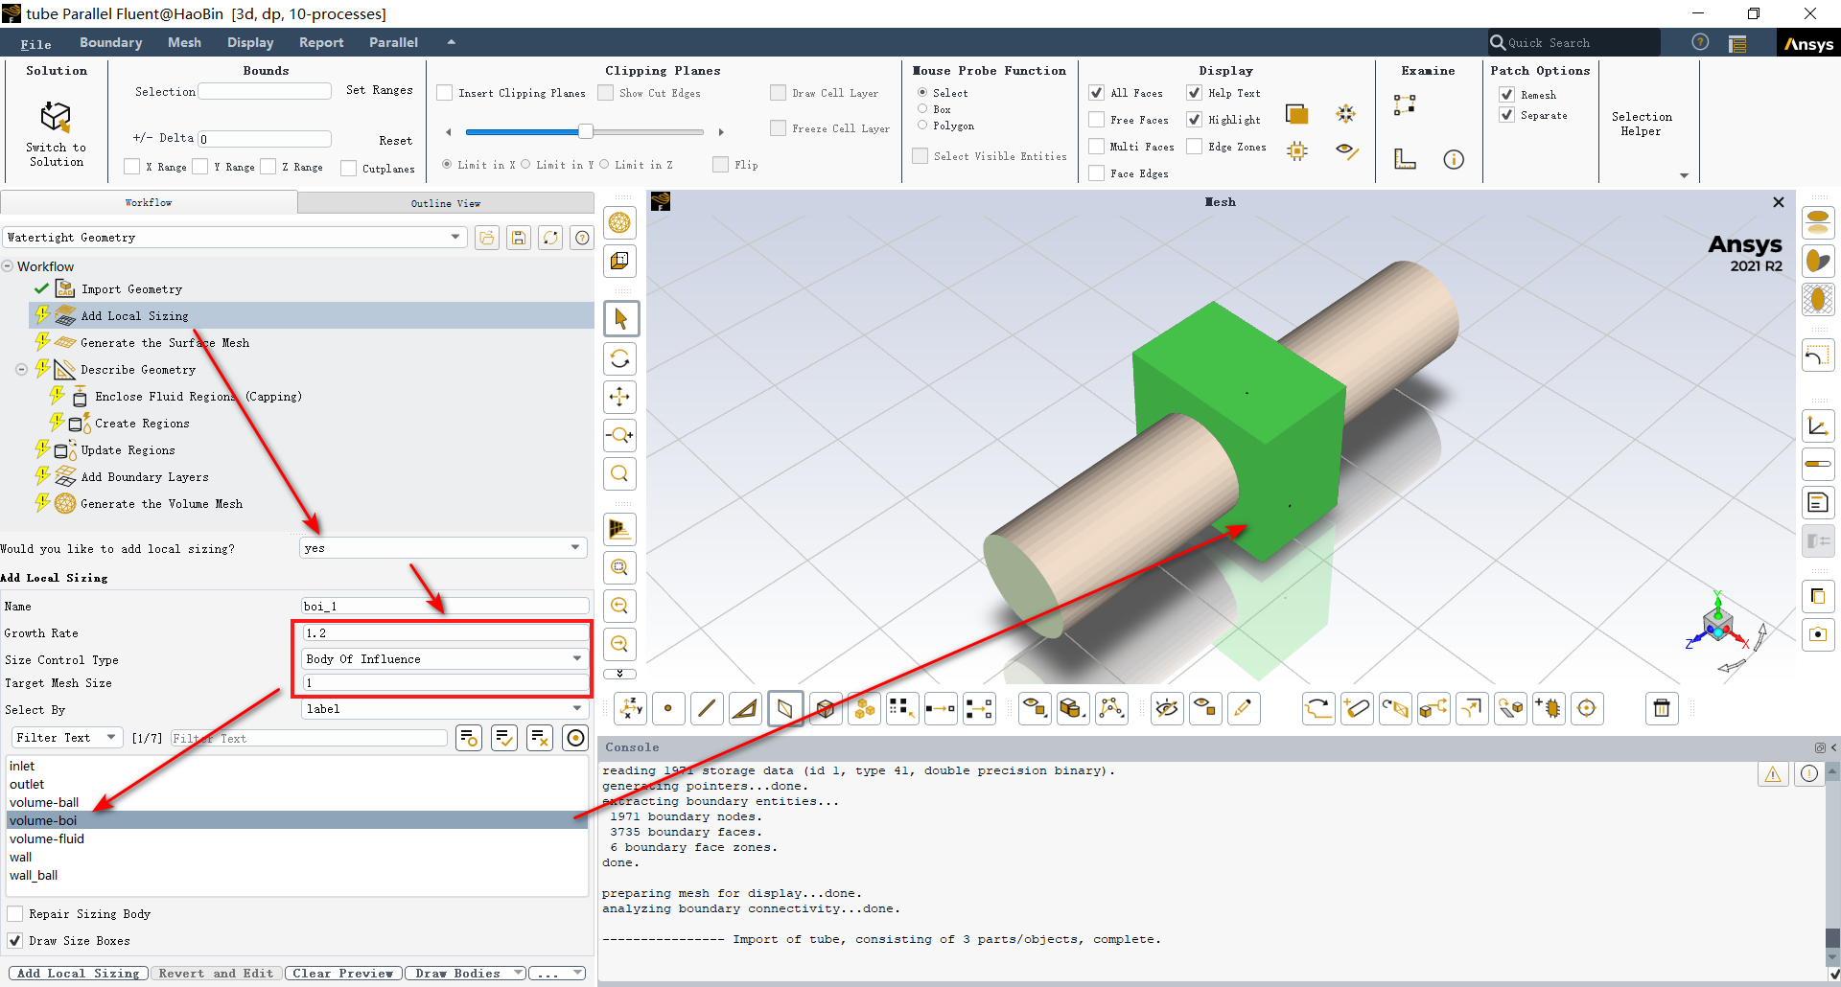This screenshot has height=987, width=1841.
Task: Click the filter list deselect icon
Action: click(540, 738)
